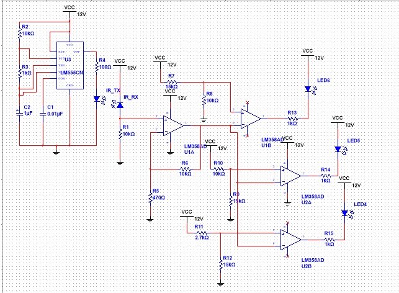Select resistor R11 symbol
This screenshot has height=293, width=399.
(202, 233)
